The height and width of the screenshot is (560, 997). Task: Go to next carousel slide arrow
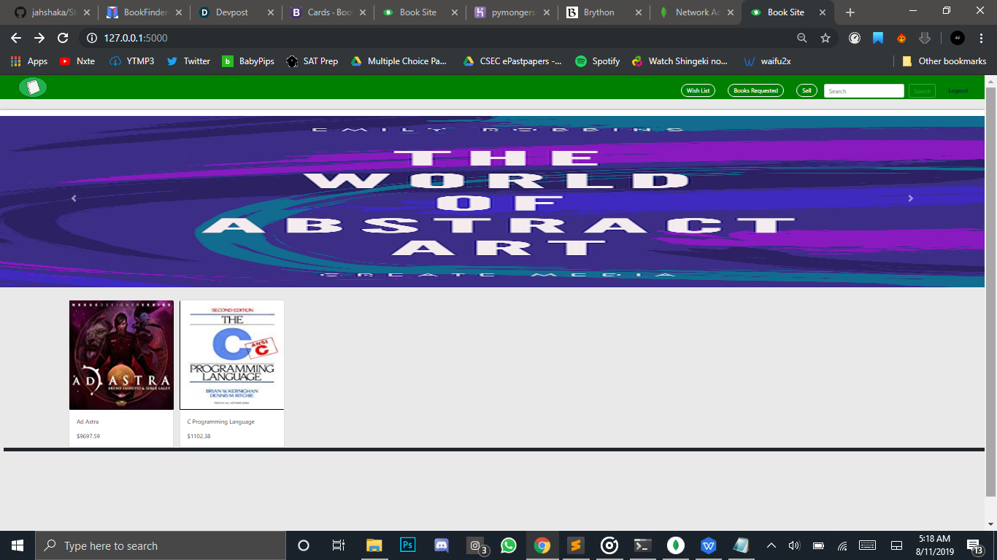pos(910,198)
